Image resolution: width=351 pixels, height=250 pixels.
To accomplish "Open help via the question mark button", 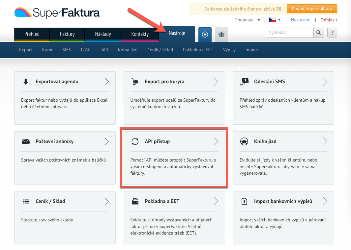I will (x=332, y=33).
